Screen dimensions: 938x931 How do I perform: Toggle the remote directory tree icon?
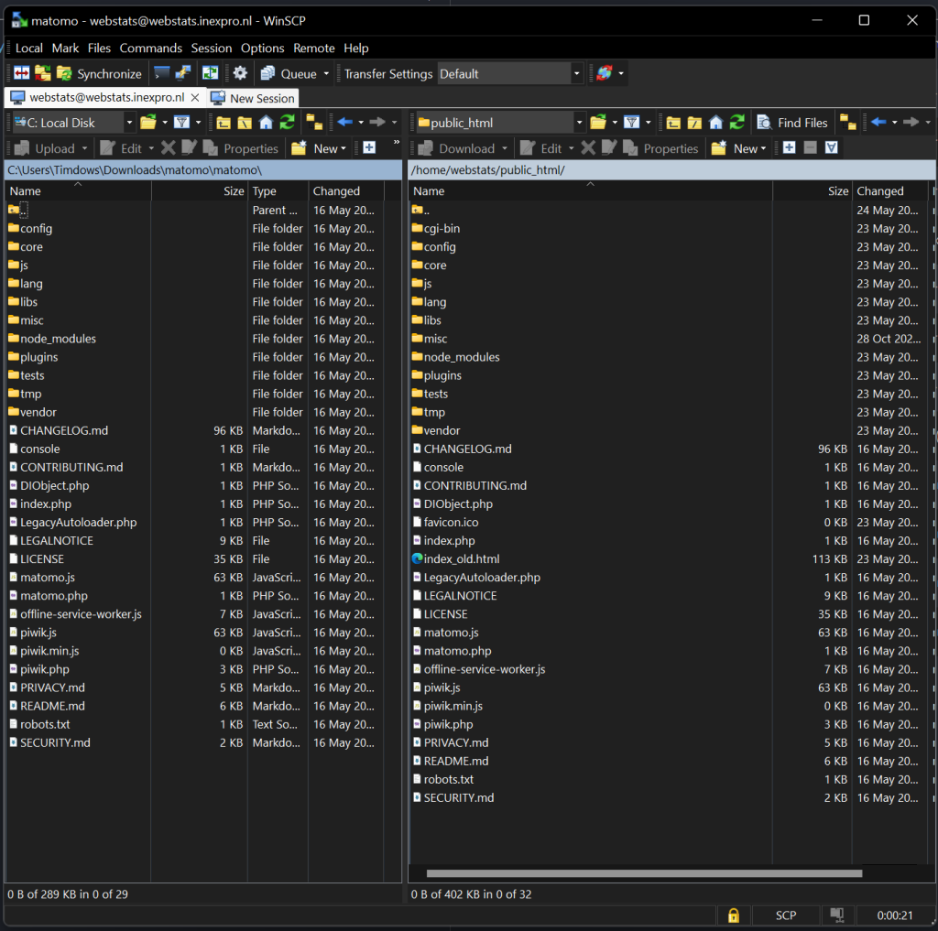(847, 122)
